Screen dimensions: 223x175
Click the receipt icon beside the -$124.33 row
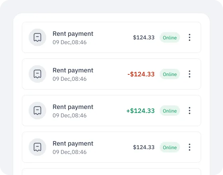coord(37,74)
